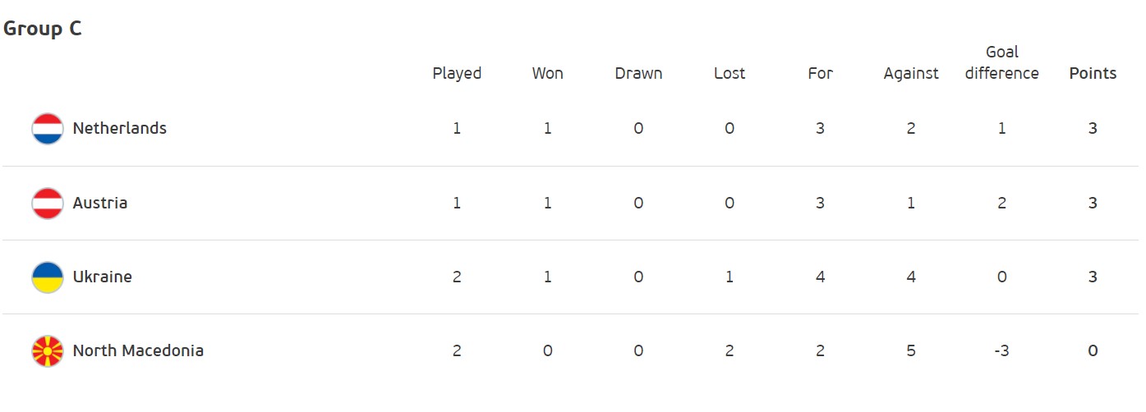Click the Drawn column header
The height and width of the screenshot is (412, 1146).
tap(638, 73)
